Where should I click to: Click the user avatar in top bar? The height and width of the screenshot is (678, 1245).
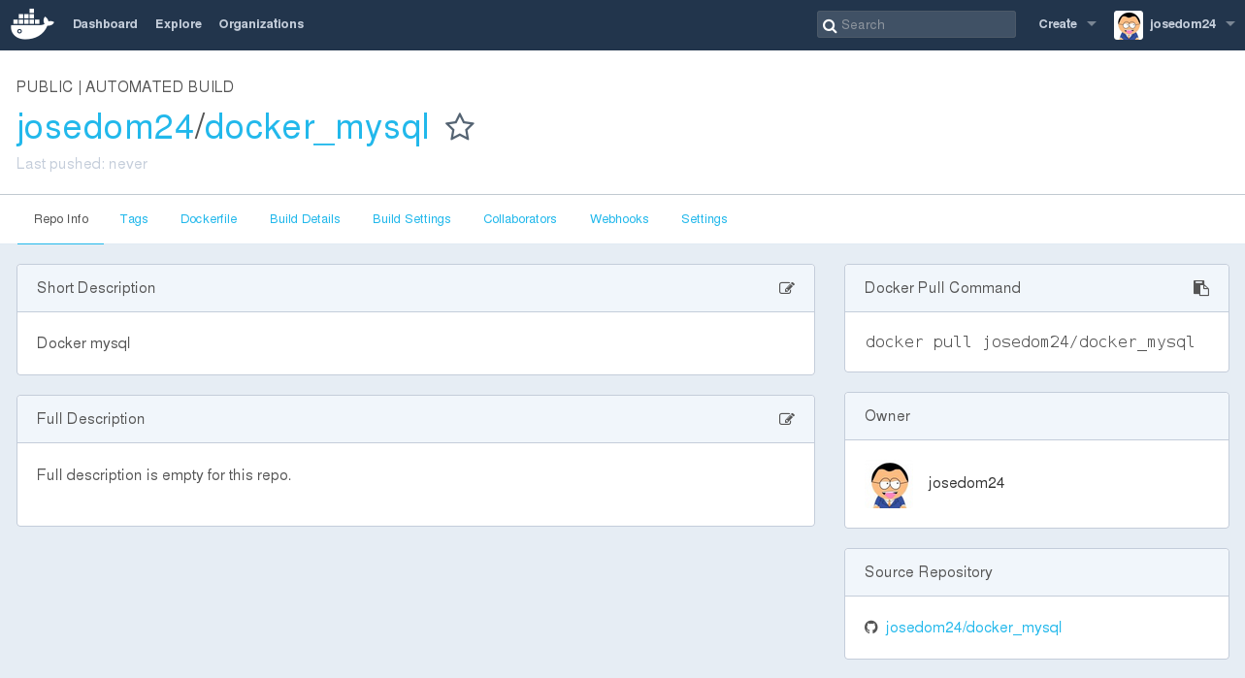[1129, 24]
